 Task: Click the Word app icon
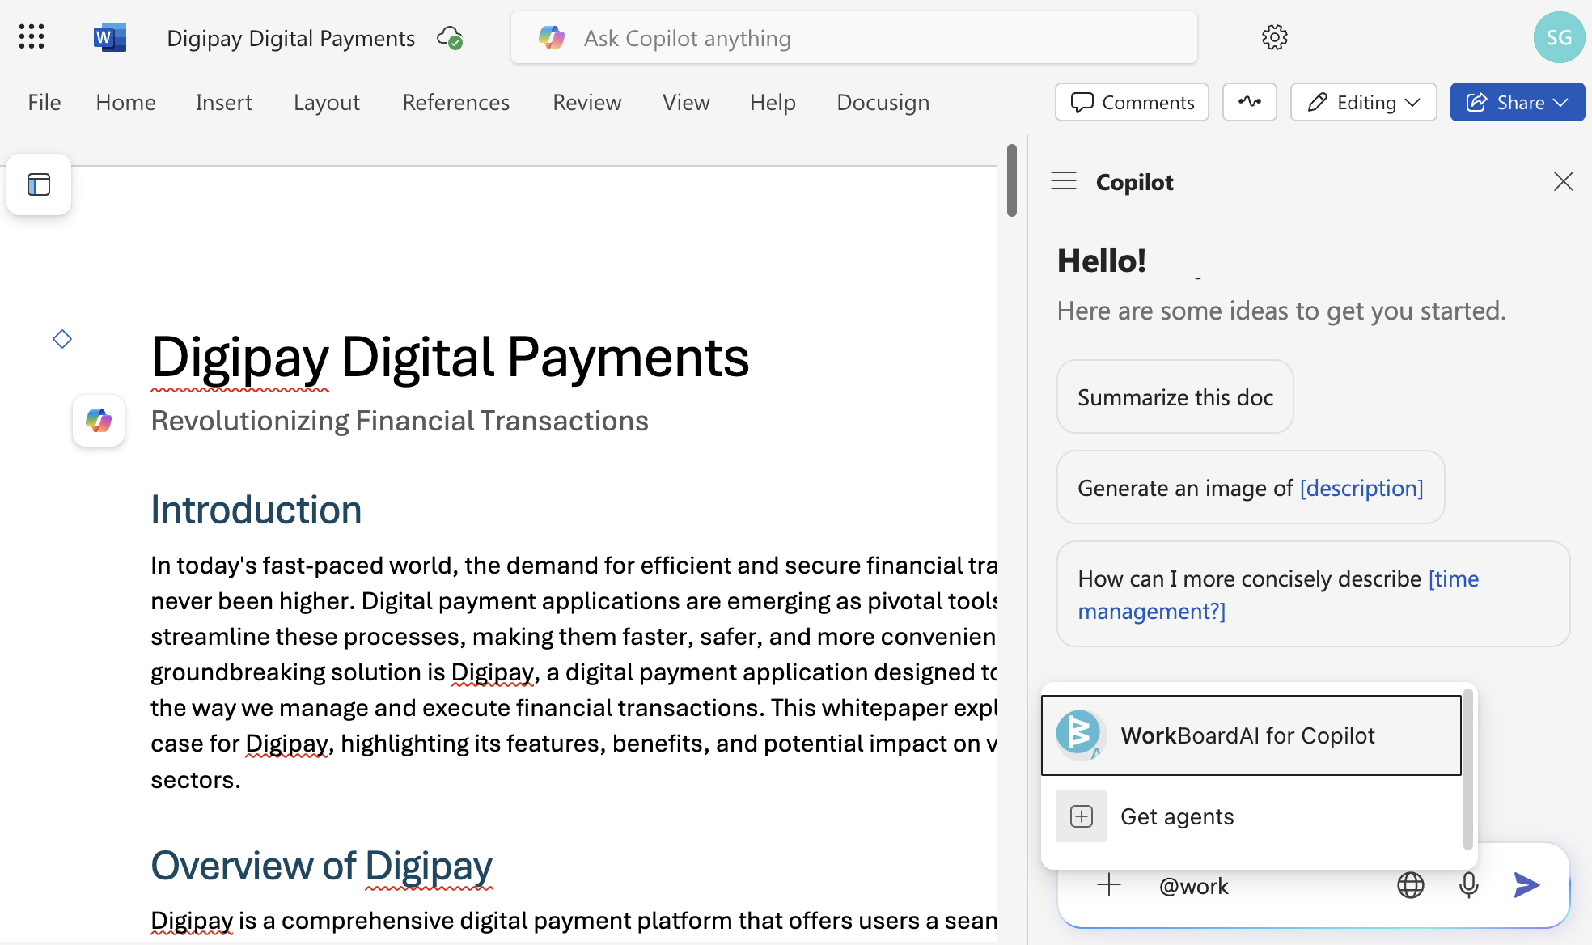[x=109, y=37]
